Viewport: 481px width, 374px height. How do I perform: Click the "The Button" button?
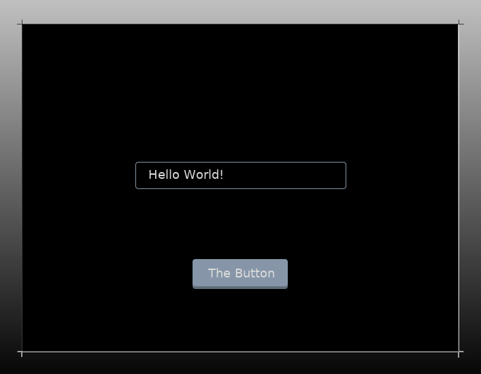coord(240,273)
